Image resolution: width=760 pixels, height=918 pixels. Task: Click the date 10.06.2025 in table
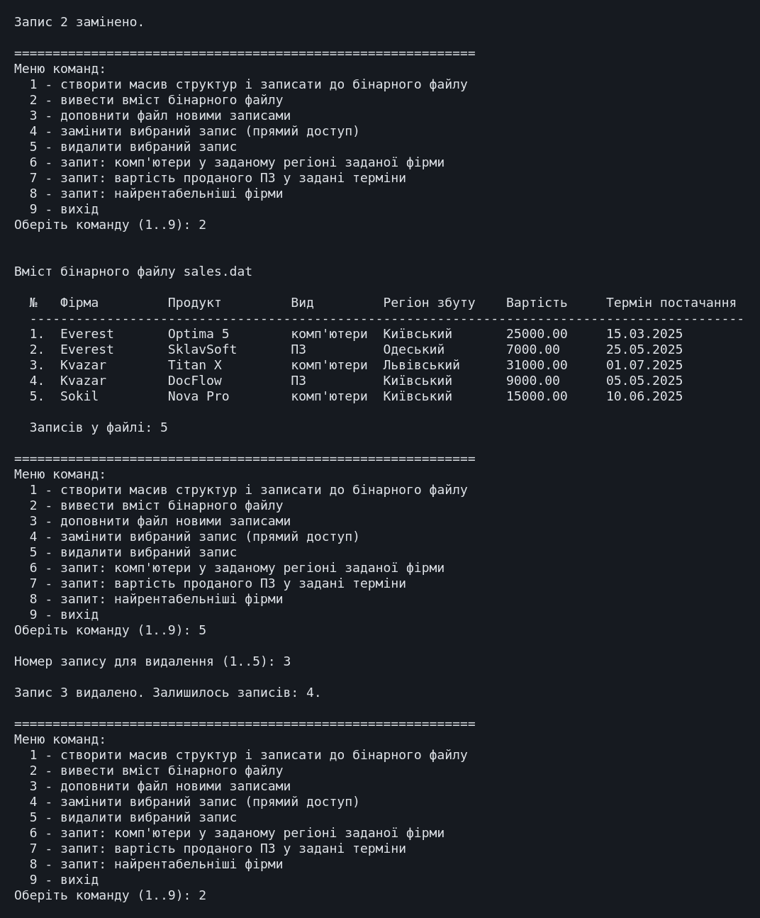click(x=644, y=396)
